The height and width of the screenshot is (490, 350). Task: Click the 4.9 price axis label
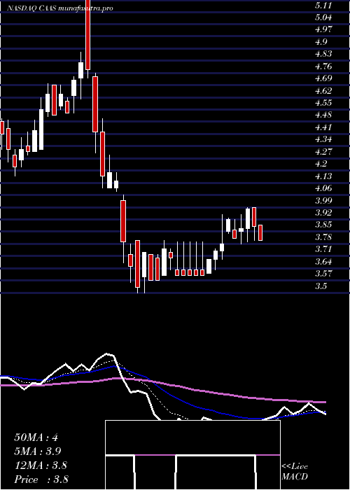click(321, 42)
